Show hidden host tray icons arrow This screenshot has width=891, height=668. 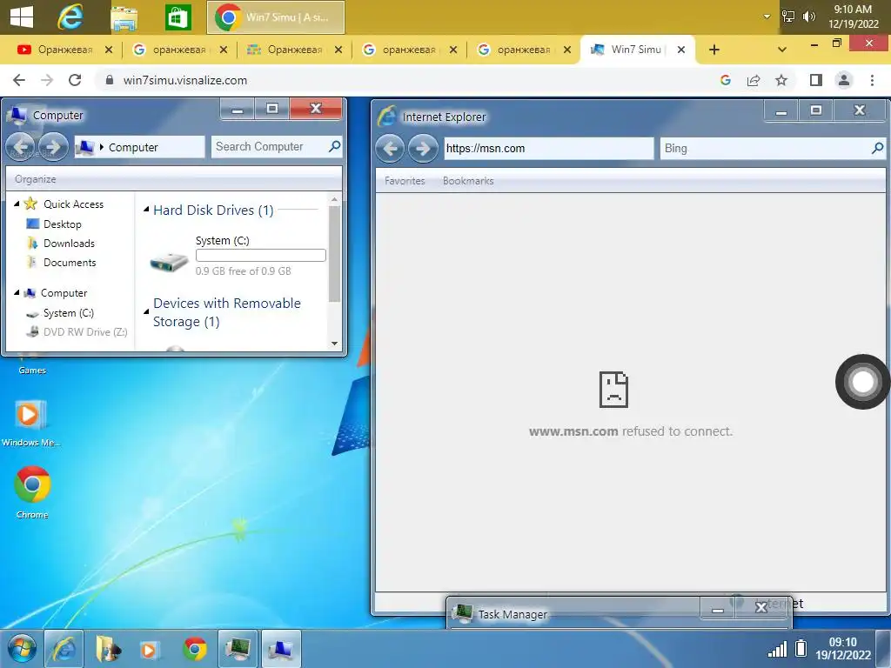click(x=767, y=17)
